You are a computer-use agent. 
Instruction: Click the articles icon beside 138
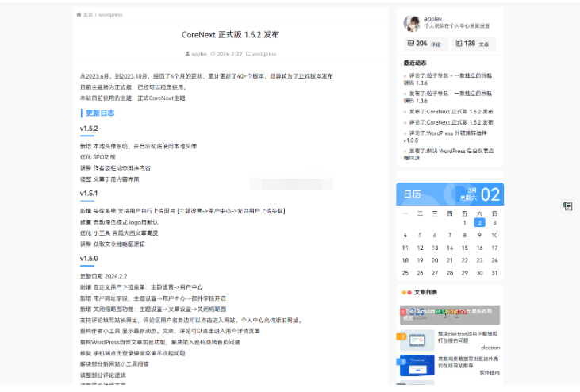pos(459,44)
